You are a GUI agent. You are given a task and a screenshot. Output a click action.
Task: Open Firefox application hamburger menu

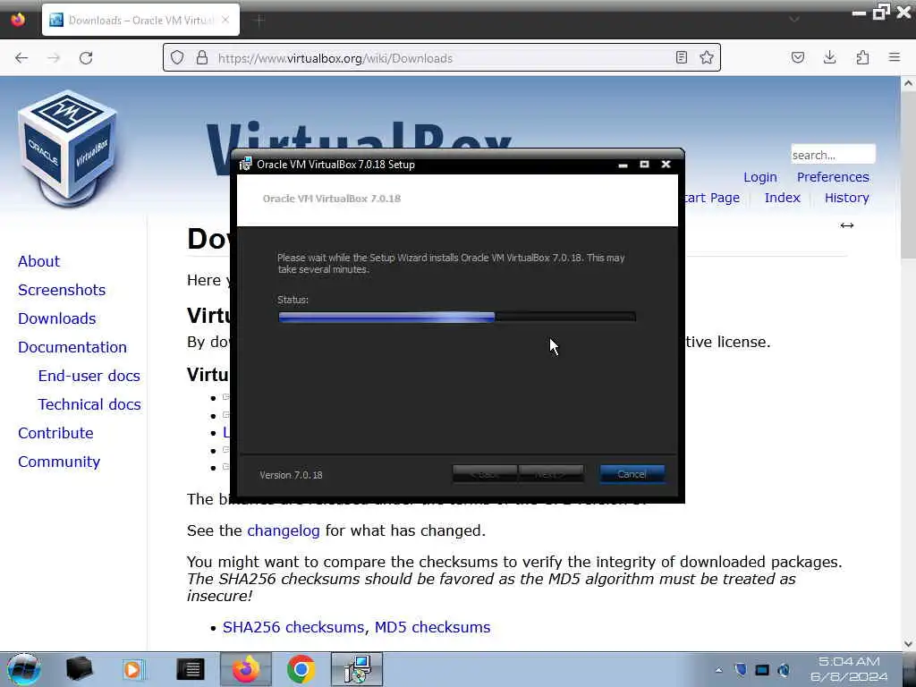click(895, 57)
